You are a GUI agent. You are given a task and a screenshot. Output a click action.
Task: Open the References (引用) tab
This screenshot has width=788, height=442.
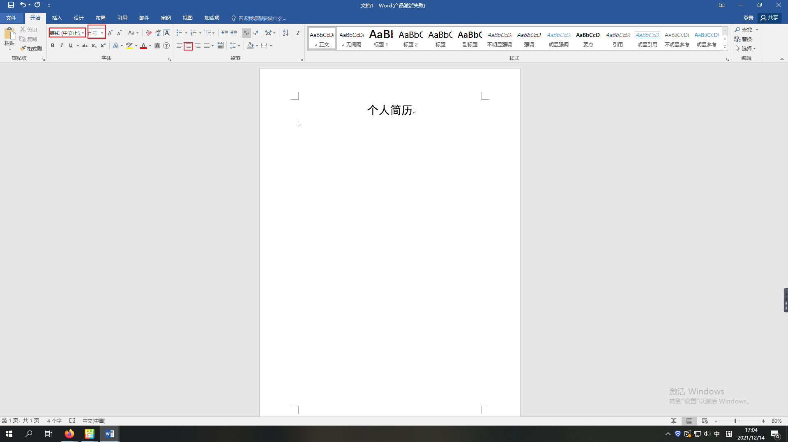pyautogui.click(x=122, y=18)
